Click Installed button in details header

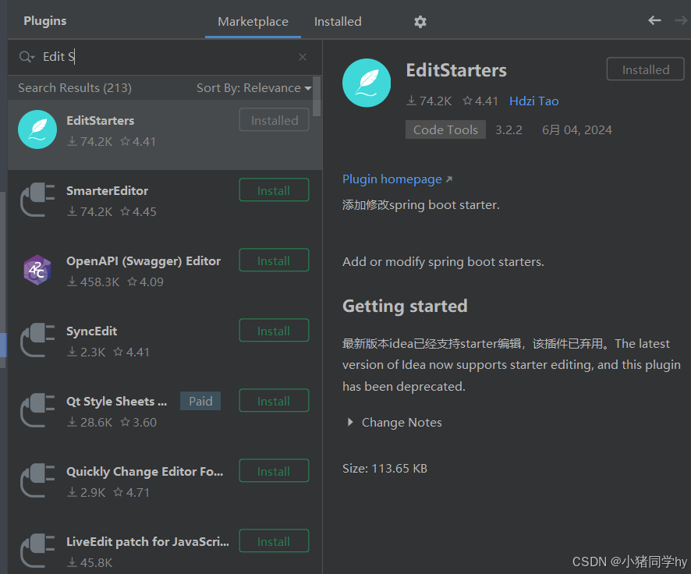(x=646, y=69)
